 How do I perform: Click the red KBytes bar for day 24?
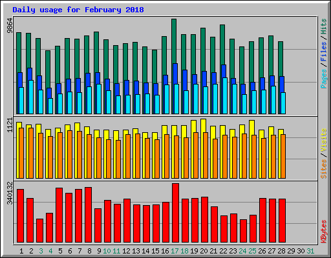(x=243, y=231)
